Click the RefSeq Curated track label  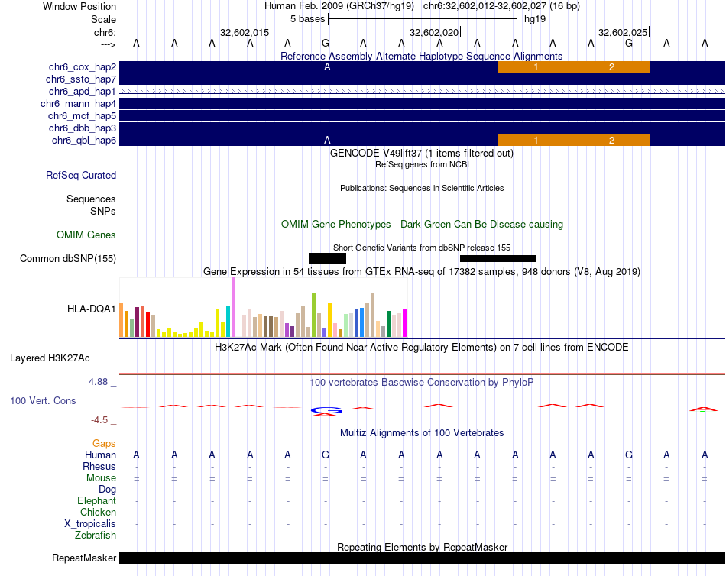[x=81, y=176]
